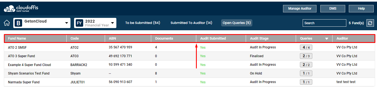This screenshot has width=377, height=99.
Task: Select Shyam Scenarios Test Fund name
Action: 29,73
